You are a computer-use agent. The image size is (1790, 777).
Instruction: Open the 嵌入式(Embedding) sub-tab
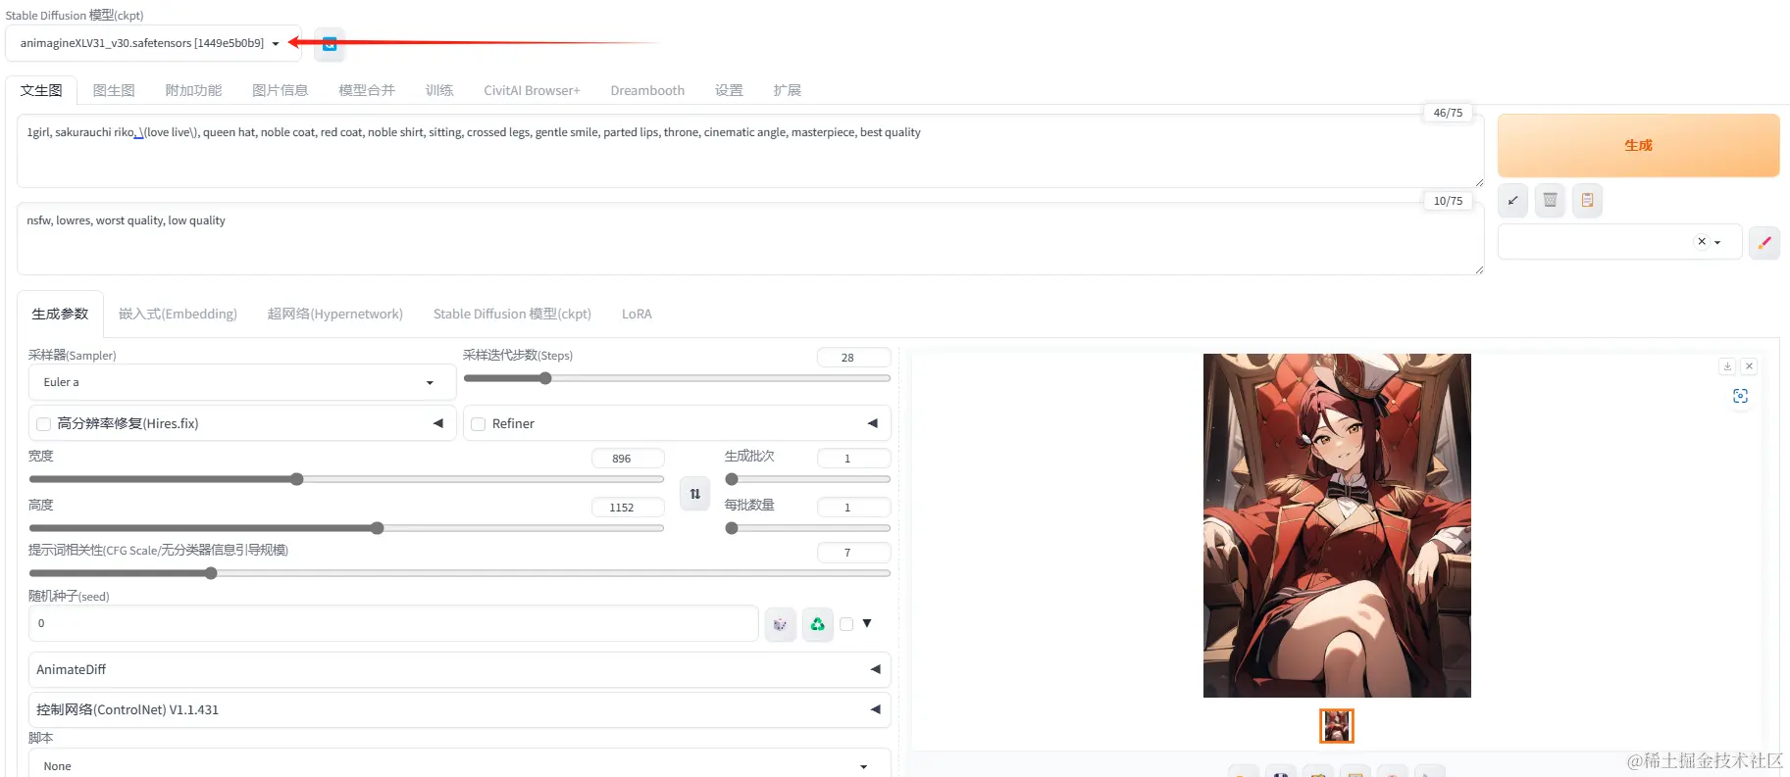pos(178,314)
